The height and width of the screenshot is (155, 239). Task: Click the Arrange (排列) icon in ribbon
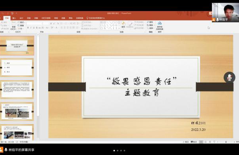coord(123,25)
